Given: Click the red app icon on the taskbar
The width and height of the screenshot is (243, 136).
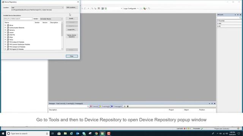Looking at the screenshot, I should 109,133.
